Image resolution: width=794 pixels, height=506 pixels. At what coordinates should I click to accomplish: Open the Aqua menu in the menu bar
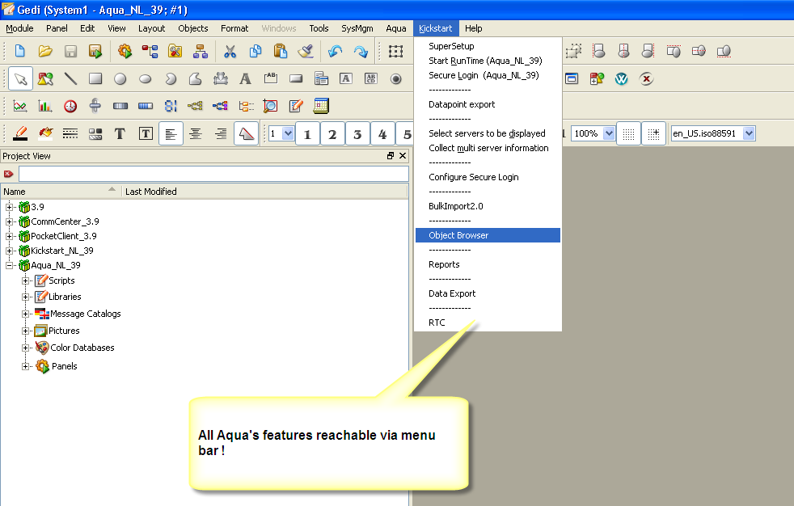(x=396, y=28)
